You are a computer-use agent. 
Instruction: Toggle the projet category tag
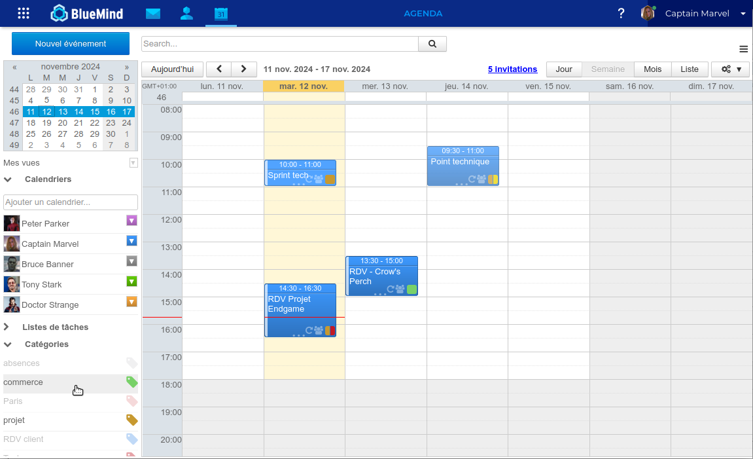click(132, 420)
